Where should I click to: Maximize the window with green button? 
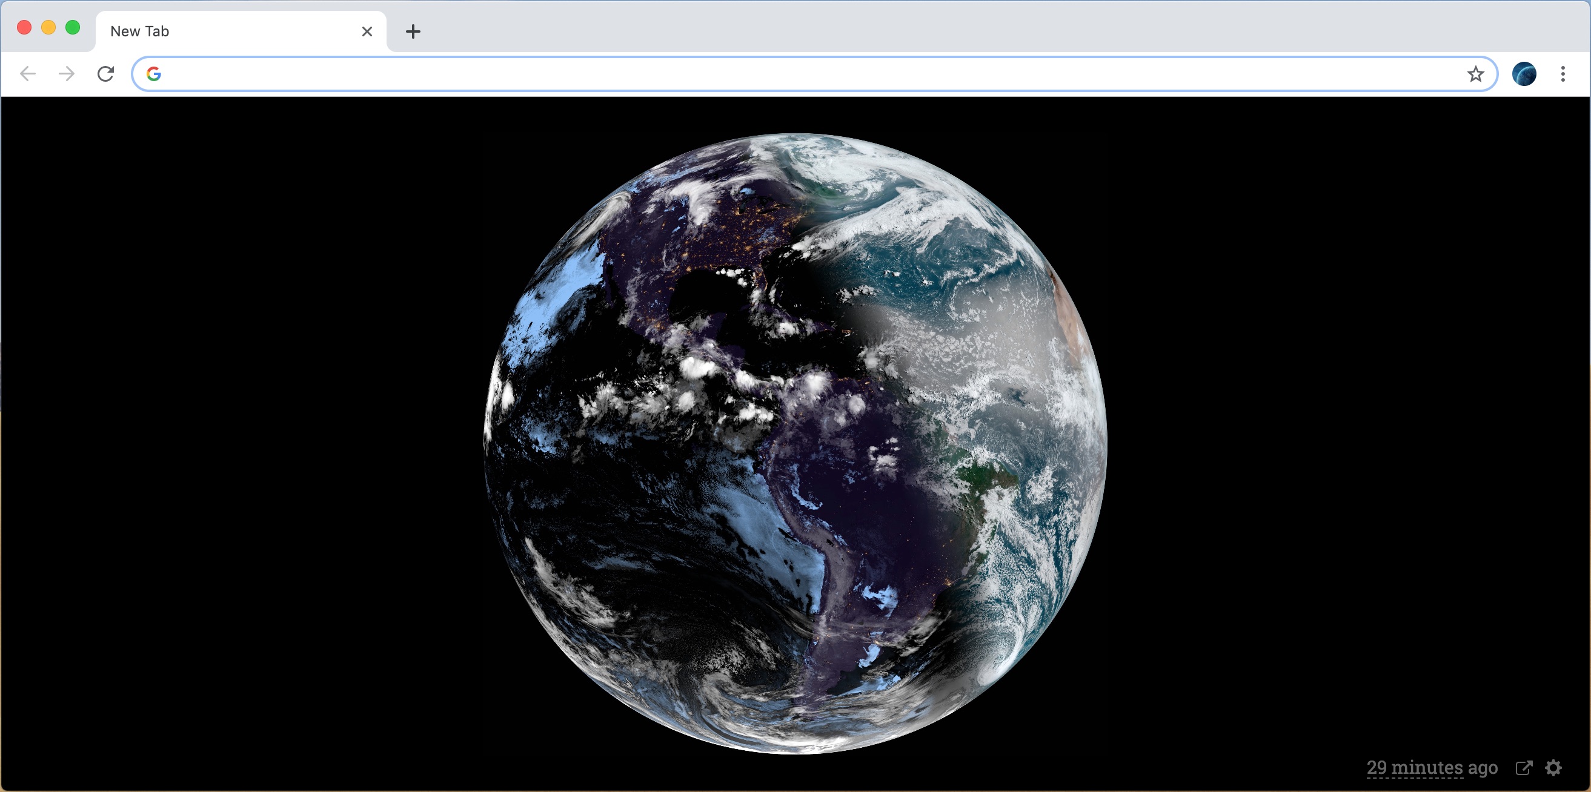pyautogui.click(x=73, y=28)
